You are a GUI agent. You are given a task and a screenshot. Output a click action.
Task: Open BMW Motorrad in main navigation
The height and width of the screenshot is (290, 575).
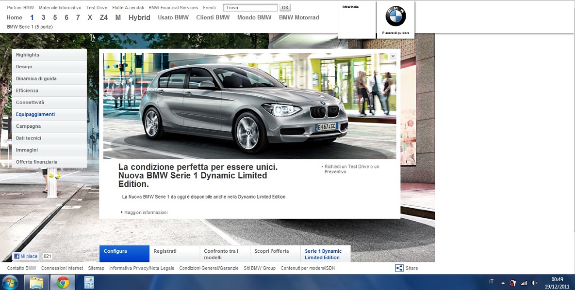pyautogui.click(x=299, y=17)
